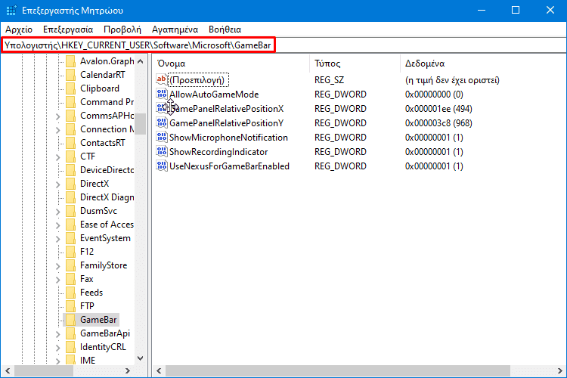Viewport: 567px width, 378px height.
Task: Select the FamilyStore key label
Action: pyautogui.click(x=104, y=265)
